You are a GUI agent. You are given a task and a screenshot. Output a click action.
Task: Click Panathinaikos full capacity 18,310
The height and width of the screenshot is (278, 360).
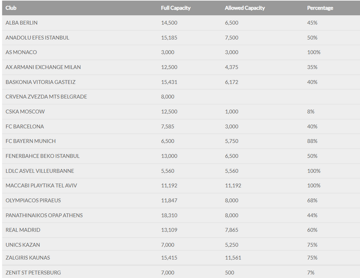pyautogui.click(x=169, y=215)
